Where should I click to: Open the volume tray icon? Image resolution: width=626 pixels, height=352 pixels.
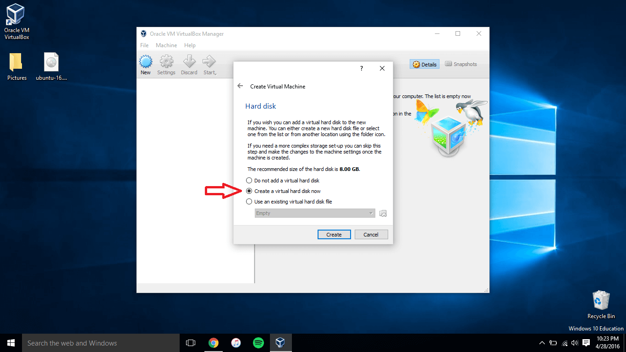point(575,343)
